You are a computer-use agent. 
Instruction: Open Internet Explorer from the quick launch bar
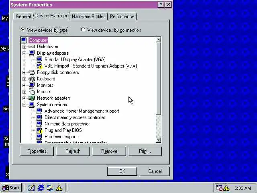coord(41,188)
